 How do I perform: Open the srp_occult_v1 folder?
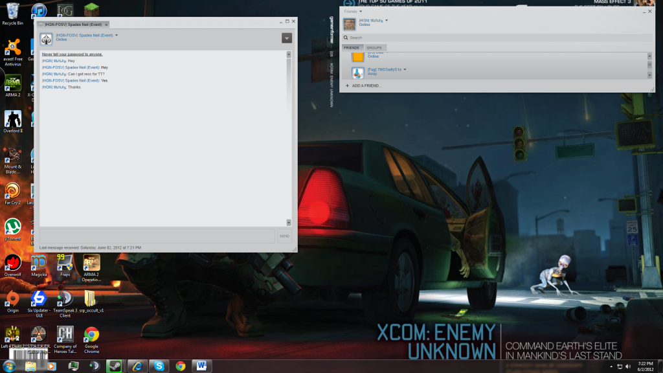pos(91,302)
